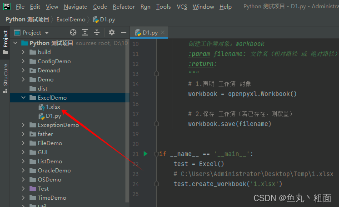The height and width of the screenshot is (207, 339).
Task: Expand the ConfigDemo folder
Action: pyautogui.click(x=23, y=61)
